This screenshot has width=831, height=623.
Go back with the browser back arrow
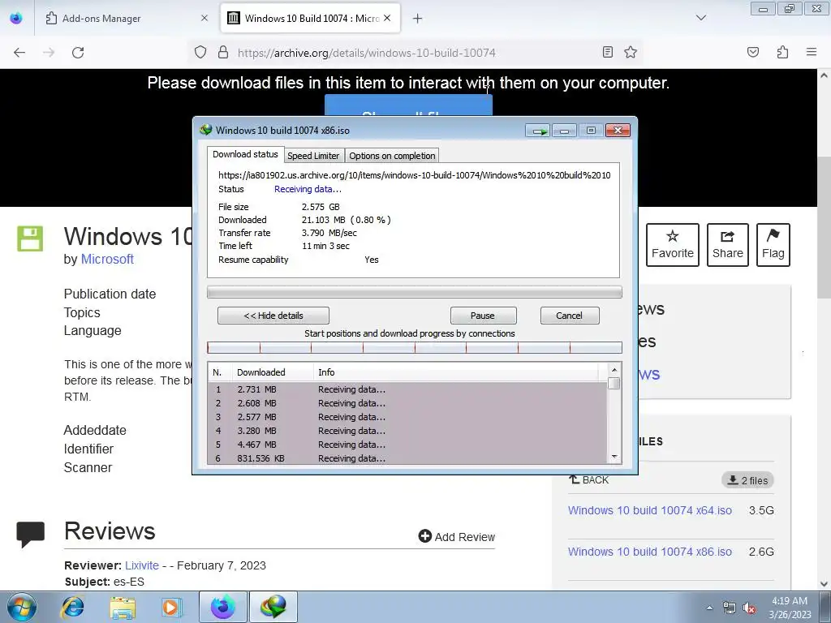pyautogui.click(x=19, y=53)
